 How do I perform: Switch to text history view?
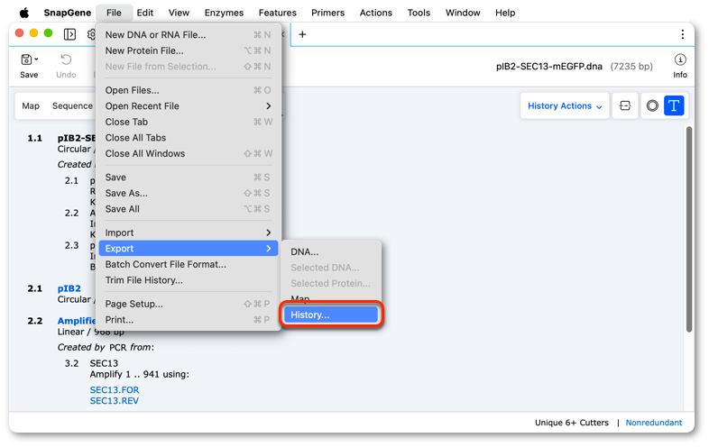coord(674,105)
